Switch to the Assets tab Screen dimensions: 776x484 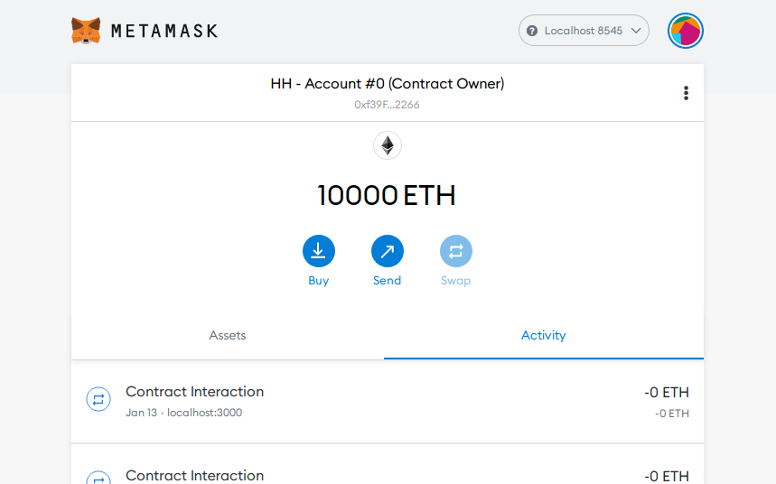tap(228, 336)
